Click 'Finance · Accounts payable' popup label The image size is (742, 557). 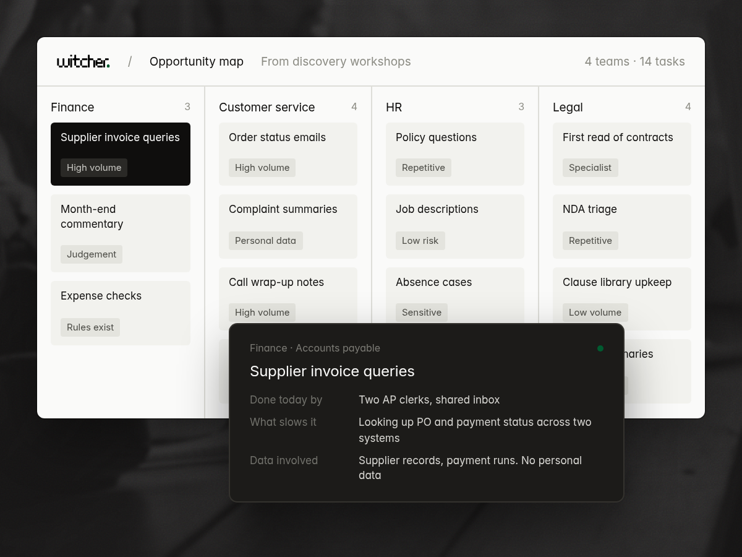tap(315, 348)
